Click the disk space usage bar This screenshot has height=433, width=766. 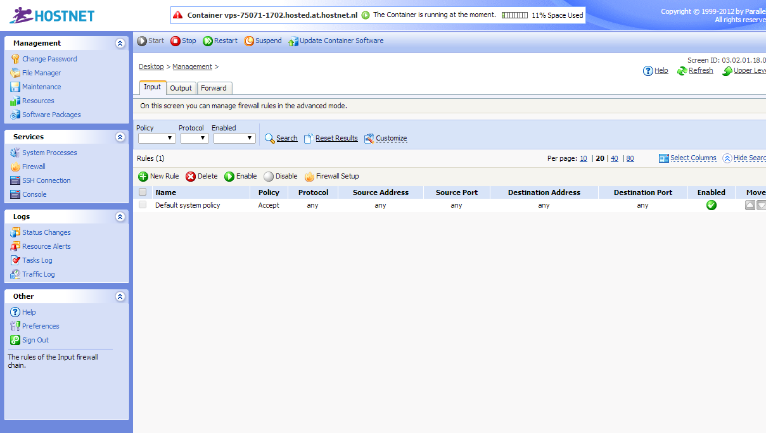tap(514, 15)
